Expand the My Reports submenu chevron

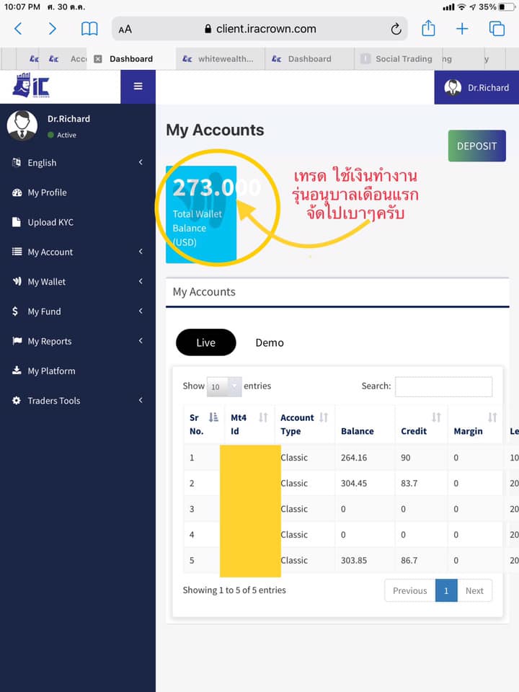tap(141, 341)
